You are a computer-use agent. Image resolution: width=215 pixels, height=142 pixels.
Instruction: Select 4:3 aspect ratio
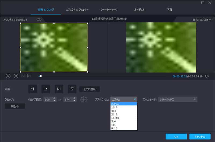pos(124,111)
